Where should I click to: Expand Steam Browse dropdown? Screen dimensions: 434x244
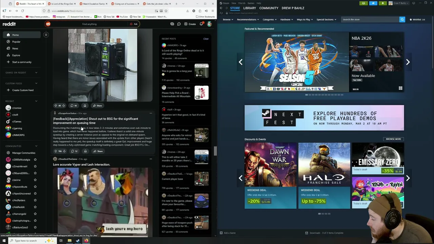pyautogui.click(x=228, y=19)
